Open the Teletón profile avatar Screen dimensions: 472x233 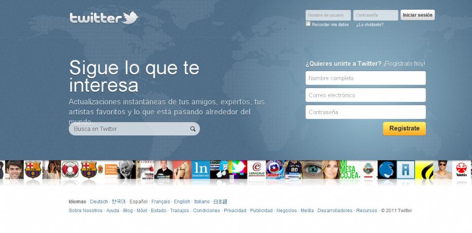[461, 170]
